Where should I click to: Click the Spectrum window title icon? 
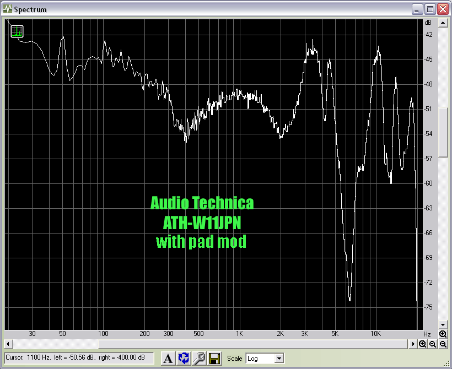point(8,9)
